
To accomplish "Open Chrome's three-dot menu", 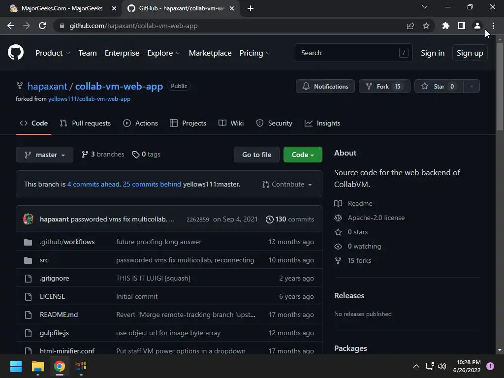I will click(493, 26).
